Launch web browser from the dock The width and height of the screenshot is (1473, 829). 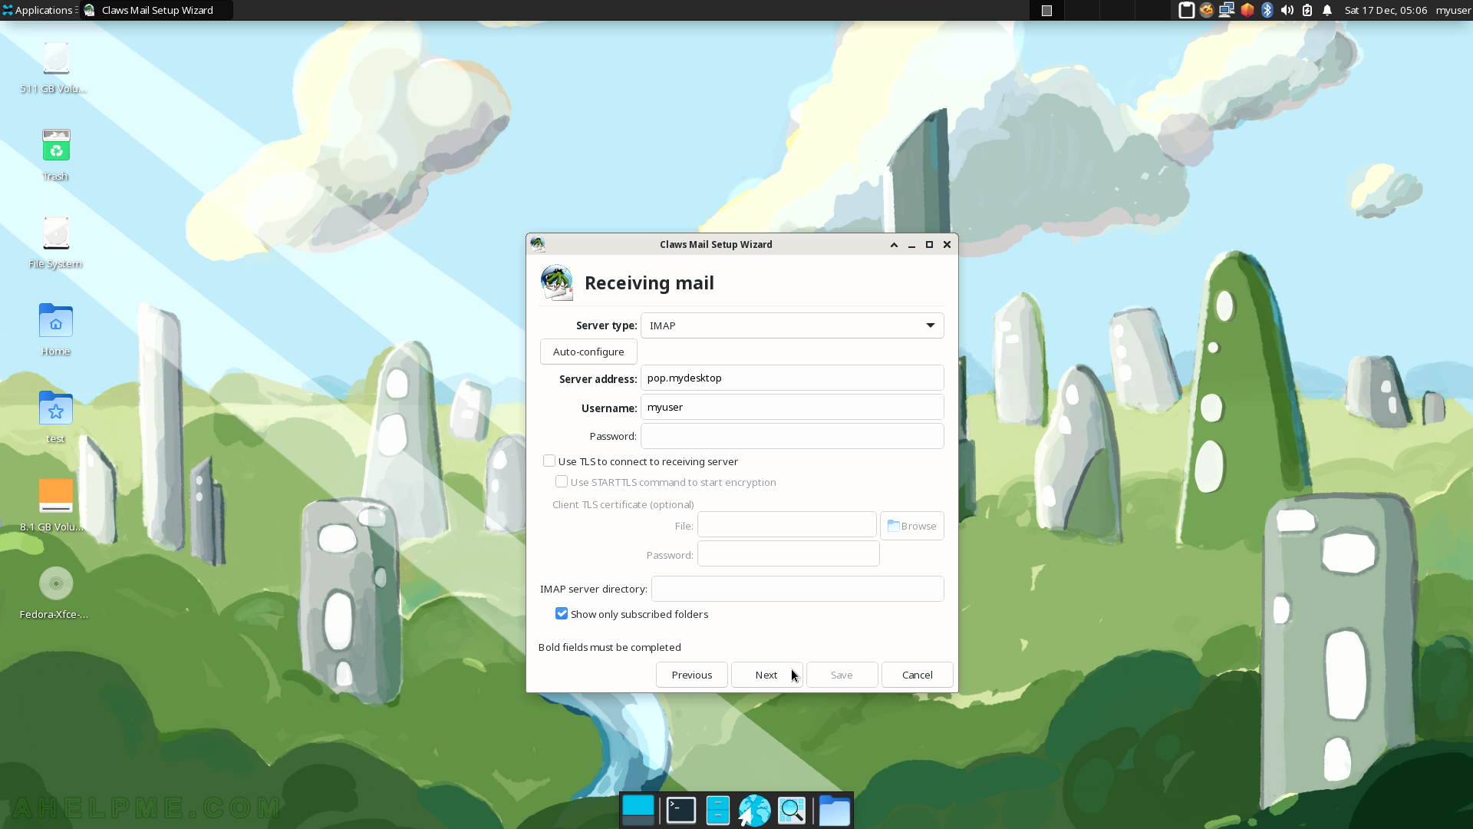754,811
